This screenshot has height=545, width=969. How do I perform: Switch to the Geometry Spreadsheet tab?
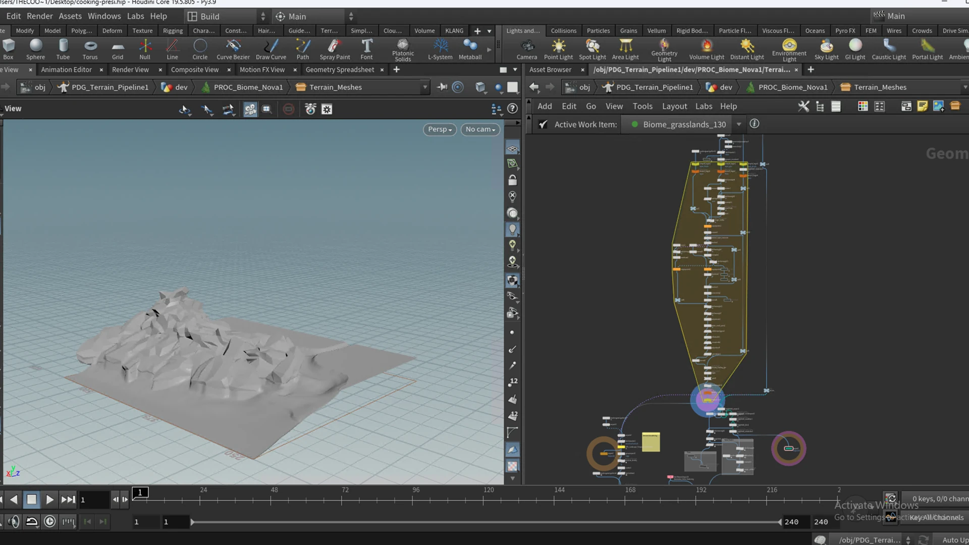pyautogui.click(x=340, y=70)
